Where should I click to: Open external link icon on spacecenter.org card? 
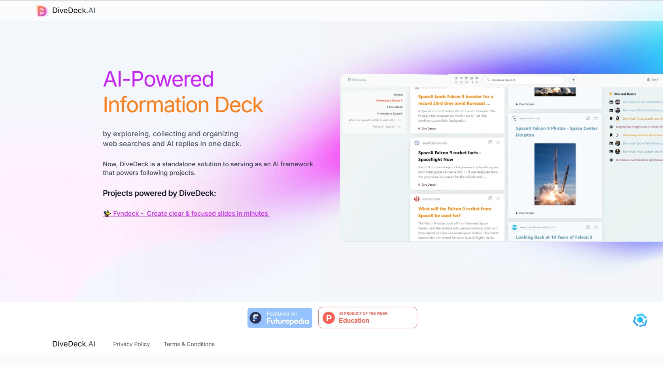(588, 118)
